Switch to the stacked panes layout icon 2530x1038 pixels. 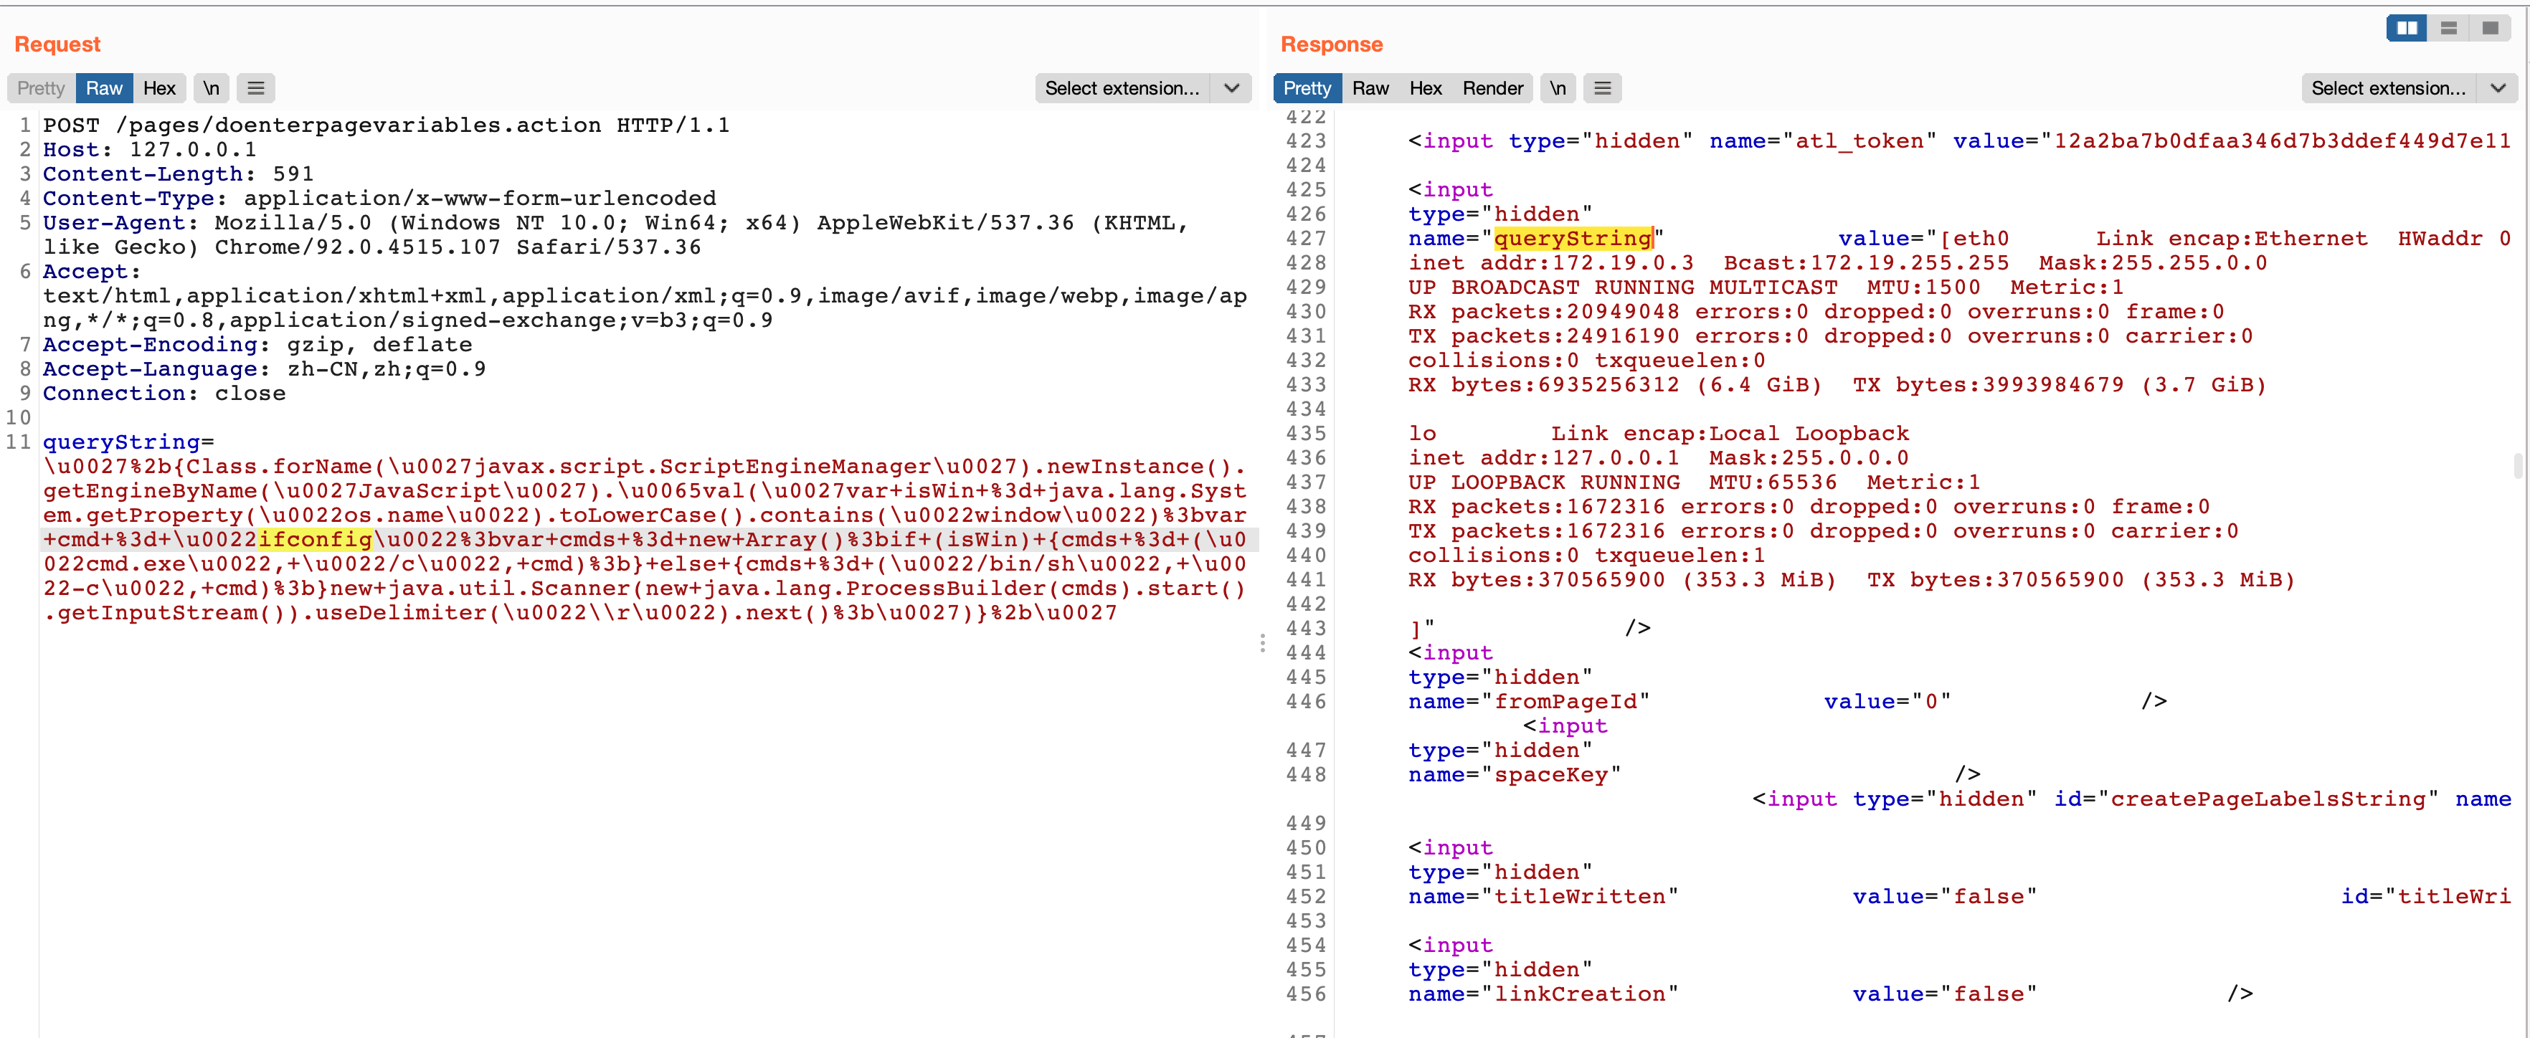click(x=2448, y=29)
